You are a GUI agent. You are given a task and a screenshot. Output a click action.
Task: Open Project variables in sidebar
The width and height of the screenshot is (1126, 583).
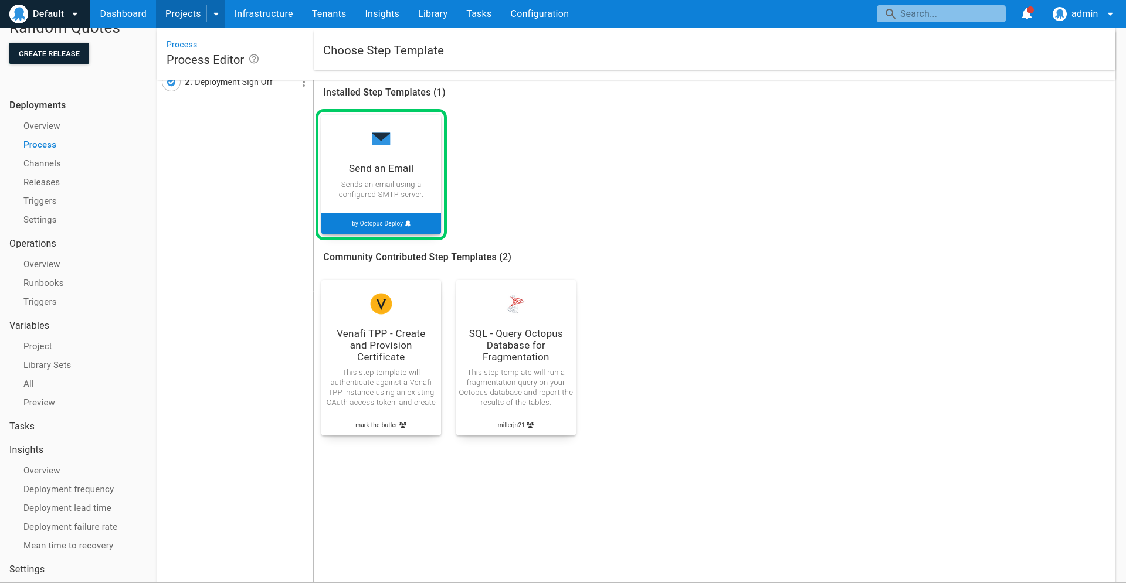click(38, 346)
